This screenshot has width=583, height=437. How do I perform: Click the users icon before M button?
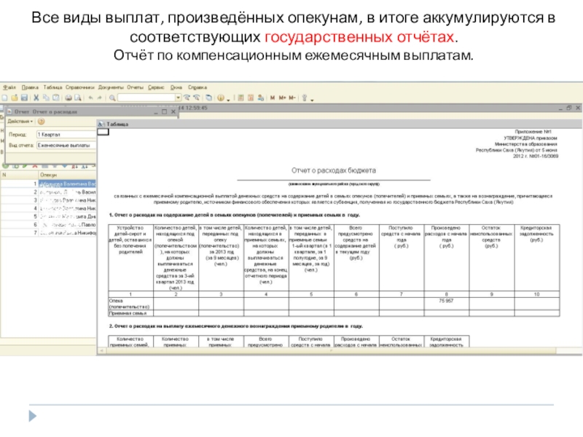pyautogui.click(x=261, y=98)
